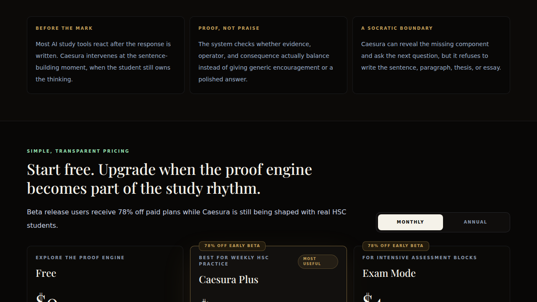
Task: Click the 'For Intensive Assessment Blocks' label
Action: (x=420, y=258)
